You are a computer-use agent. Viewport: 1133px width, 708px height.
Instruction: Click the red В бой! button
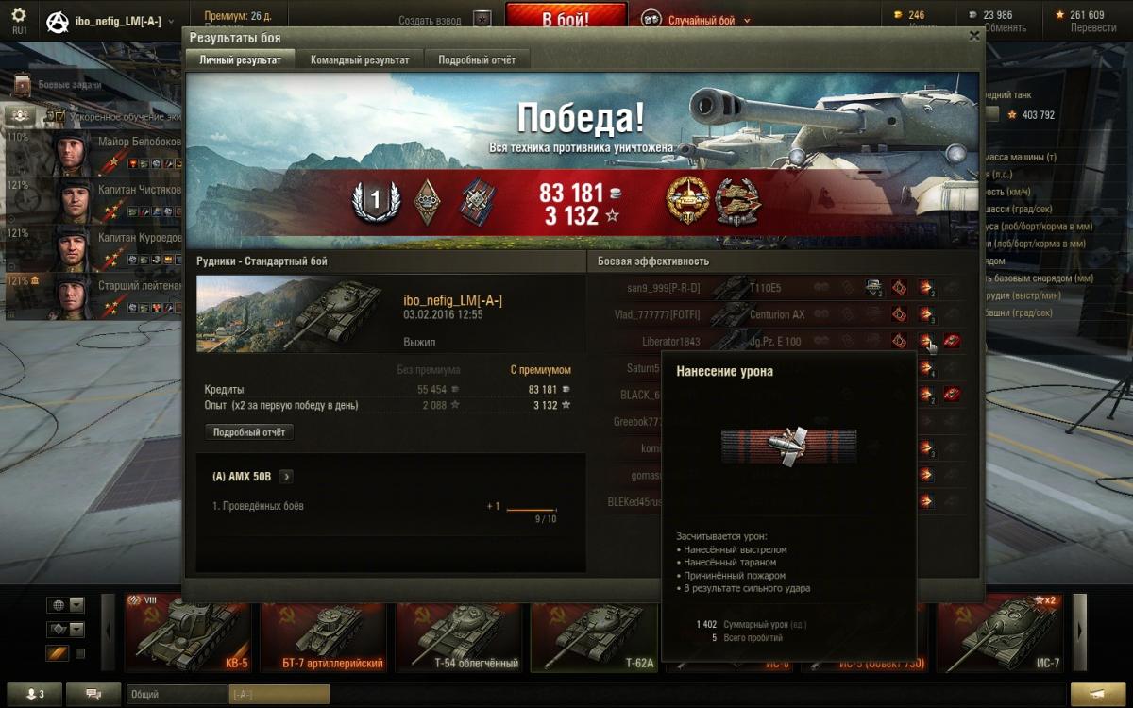566,18
